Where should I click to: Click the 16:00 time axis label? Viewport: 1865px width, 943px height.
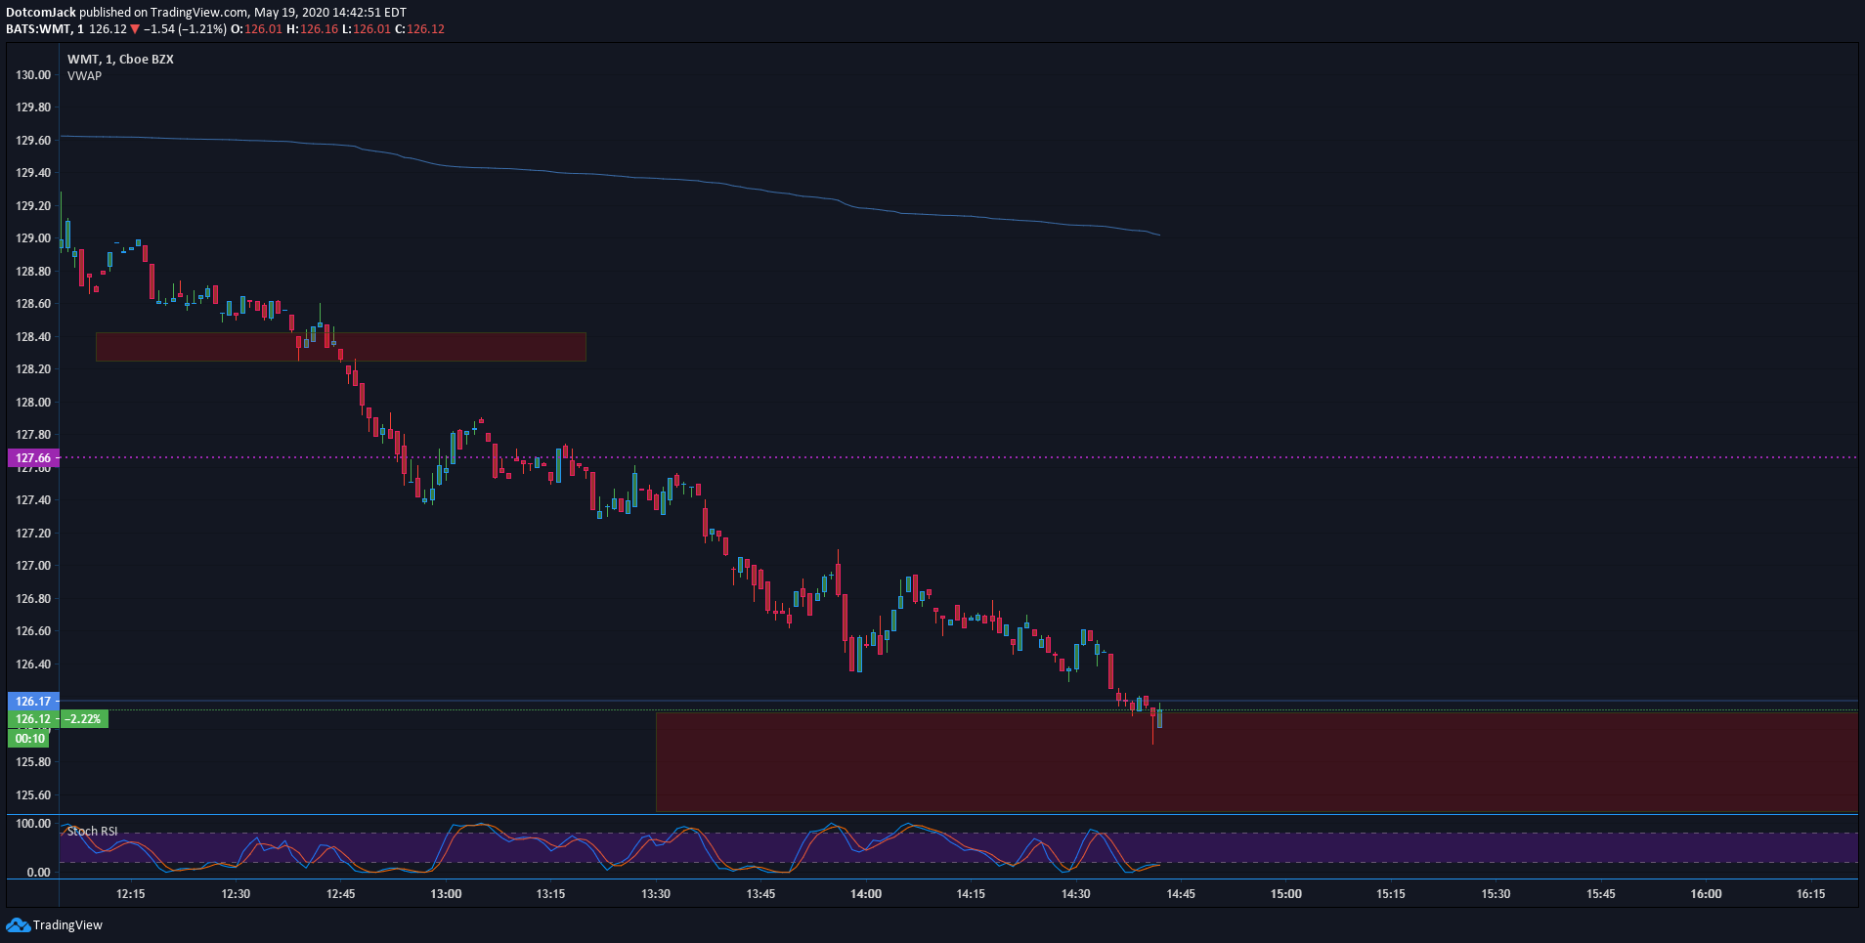coord(1707,893)
